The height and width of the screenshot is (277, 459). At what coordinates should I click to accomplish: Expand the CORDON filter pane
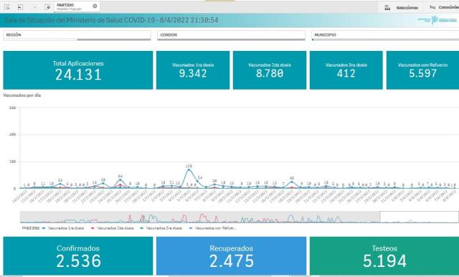231,35
